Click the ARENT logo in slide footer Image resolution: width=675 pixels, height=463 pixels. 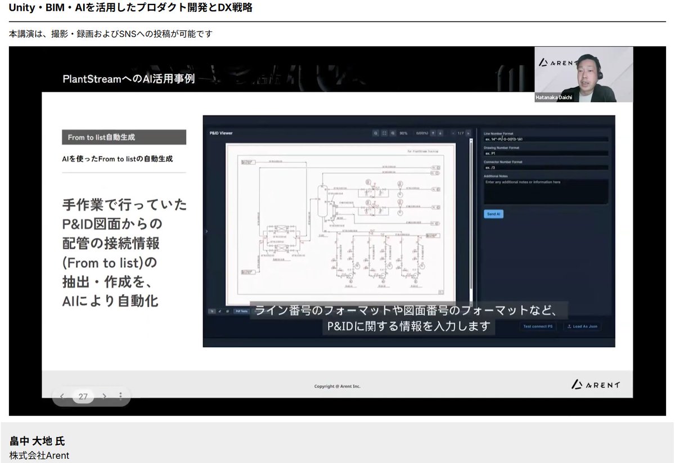pyautogui.click(x=596, y=385)
